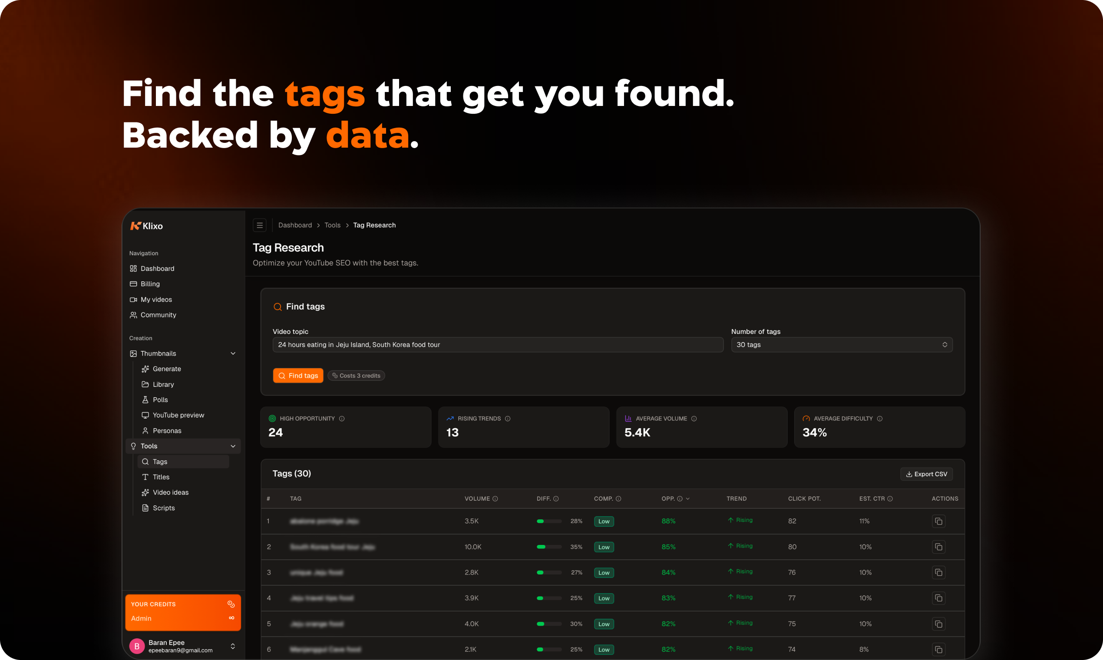Image resolution: width=1103 pixels, height=660 pixels.
Task: Click the Video topic input field
Action: [x=497, y=345]
